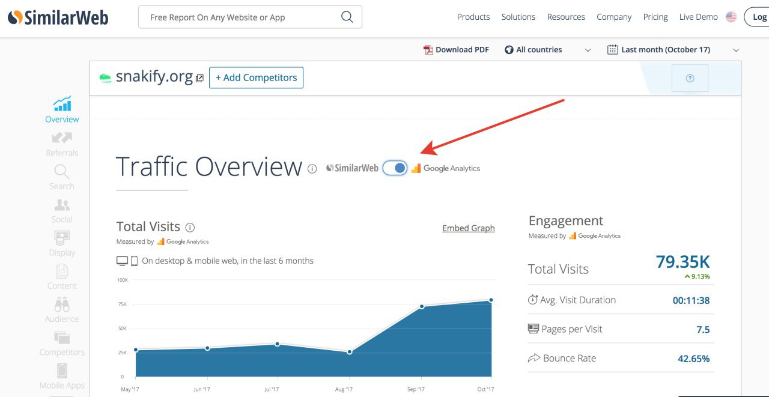Screen dimensions: 769x397
Task: Click Download PDF
Action: click(x=457, y=50)
